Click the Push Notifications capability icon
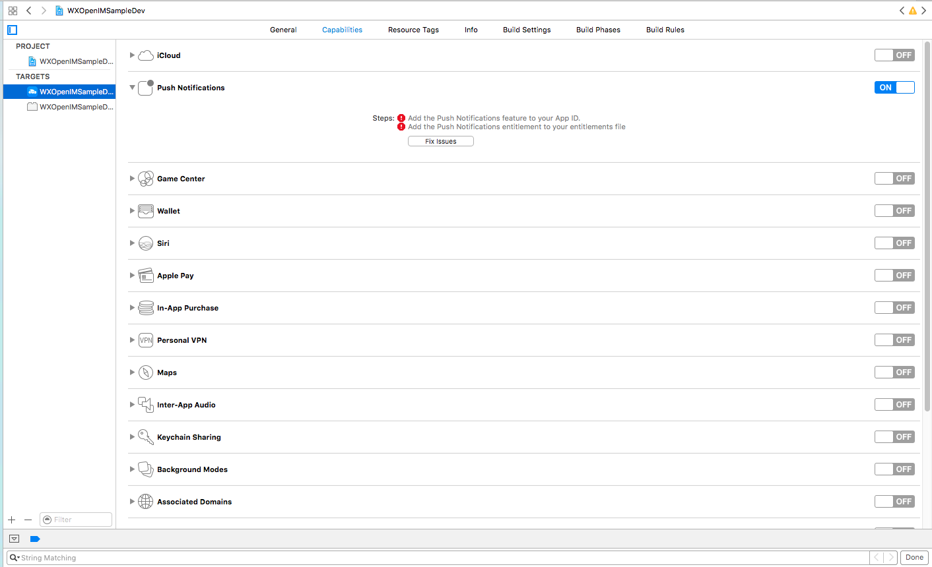 click(146, 88)
